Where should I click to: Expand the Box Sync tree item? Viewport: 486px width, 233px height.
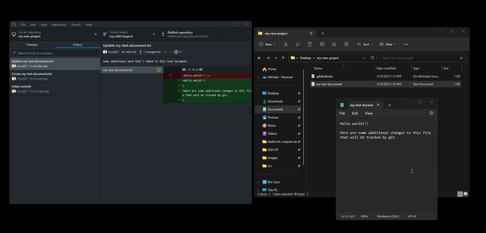click(x=258, y=182)
